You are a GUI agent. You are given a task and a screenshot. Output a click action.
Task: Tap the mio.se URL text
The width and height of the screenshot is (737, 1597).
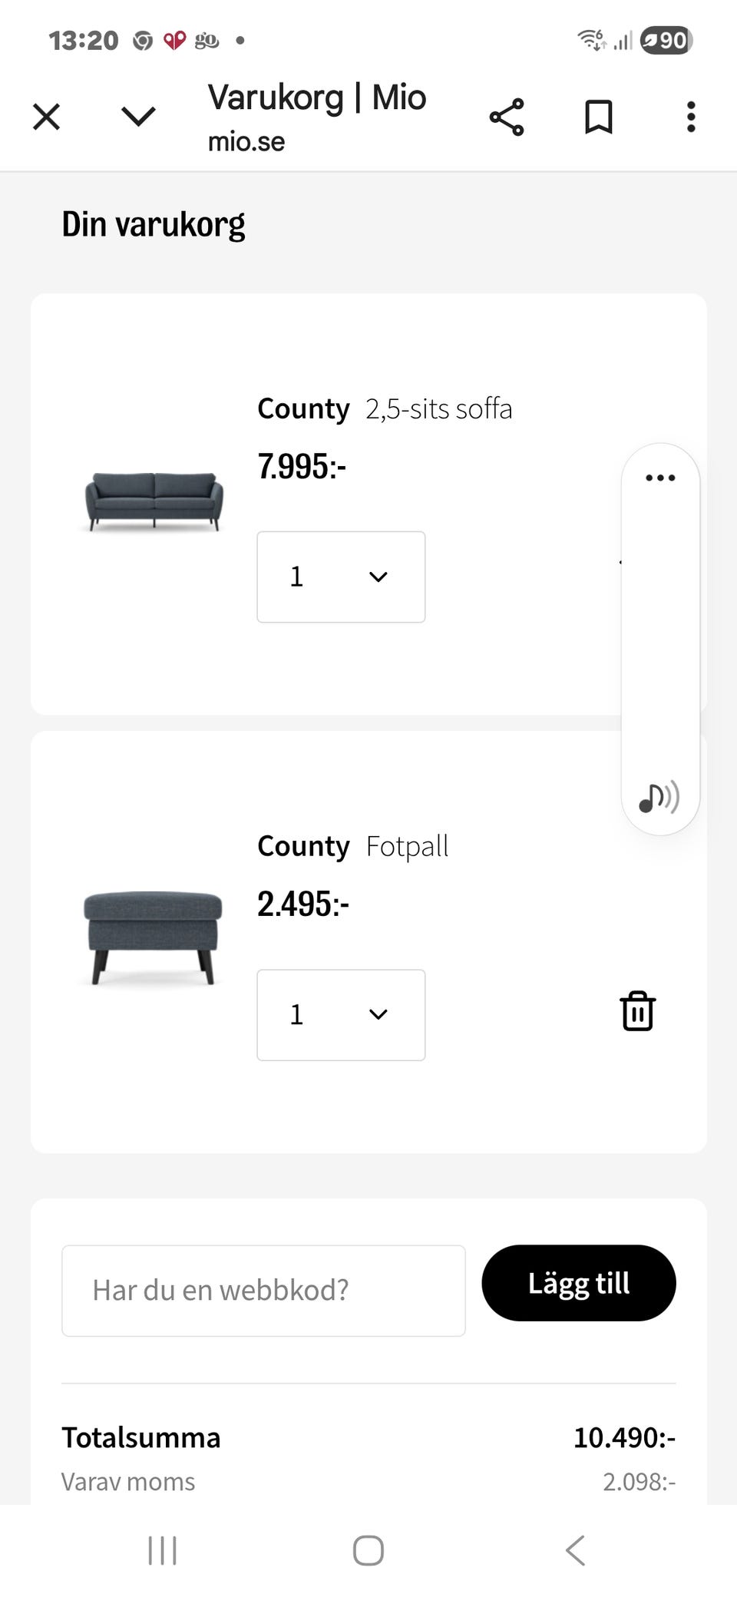[246, 142]
